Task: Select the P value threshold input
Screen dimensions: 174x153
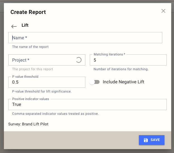Action: point(47,82)
